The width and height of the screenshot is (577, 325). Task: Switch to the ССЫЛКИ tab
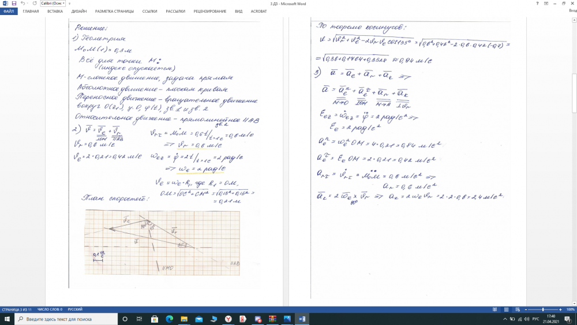tap(150, 12)
